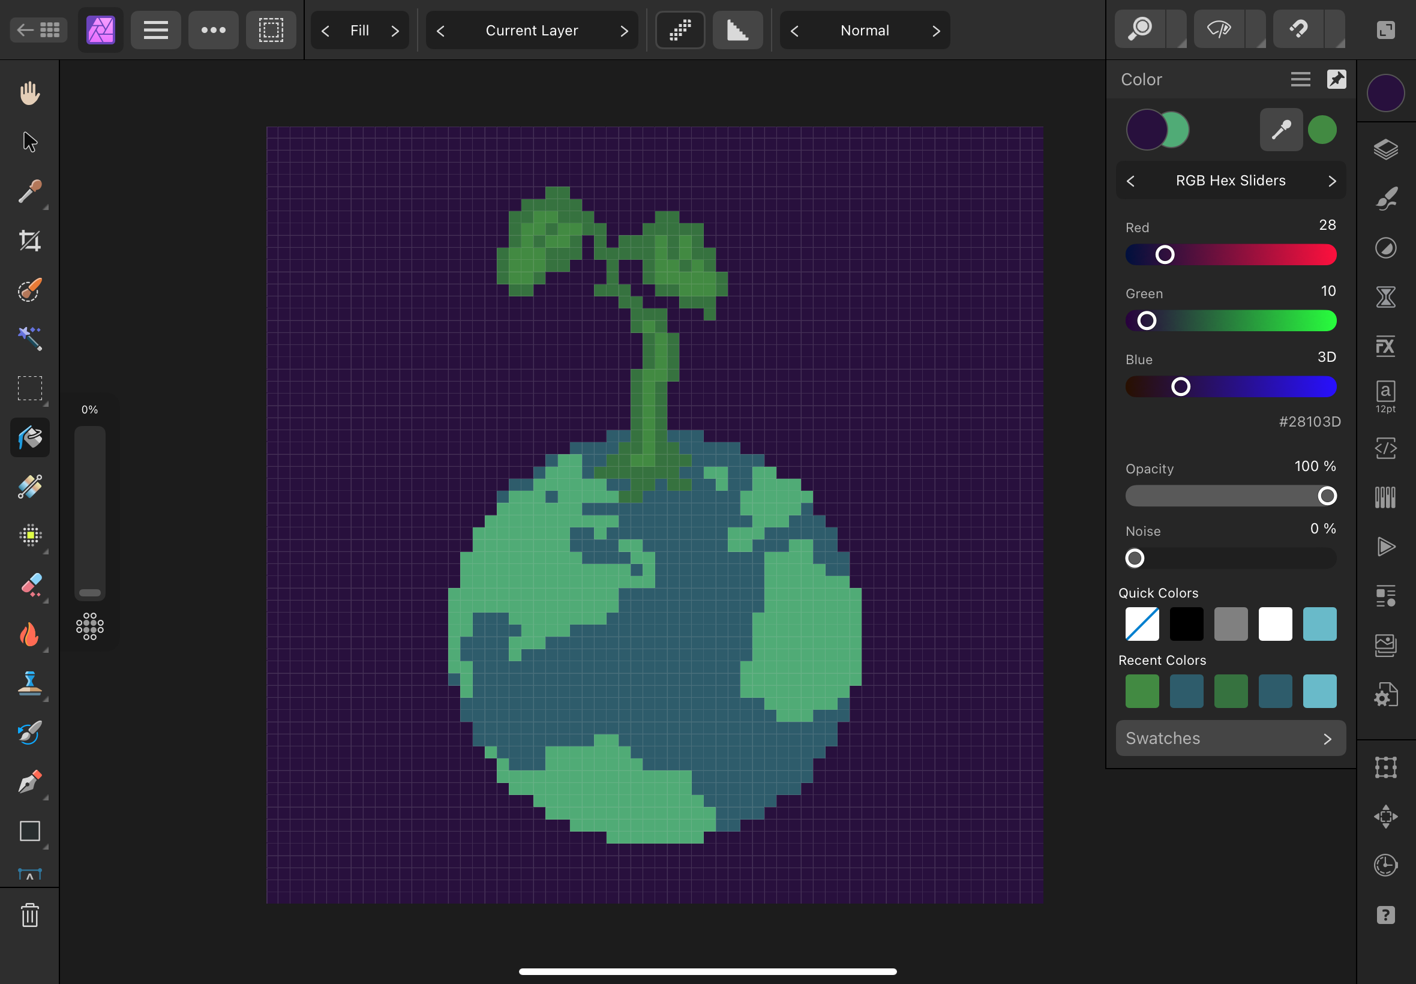This screenshot has width=1416, height=984.
Task: Select the magic wand Flood Select tool
Action: click(29, 338)
